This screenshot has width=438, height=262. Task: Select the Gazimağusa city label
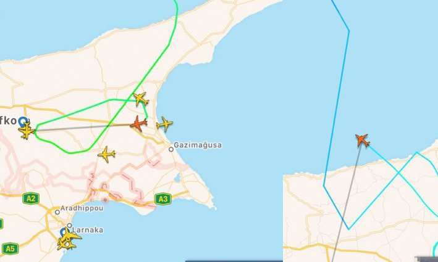point(198,145)
